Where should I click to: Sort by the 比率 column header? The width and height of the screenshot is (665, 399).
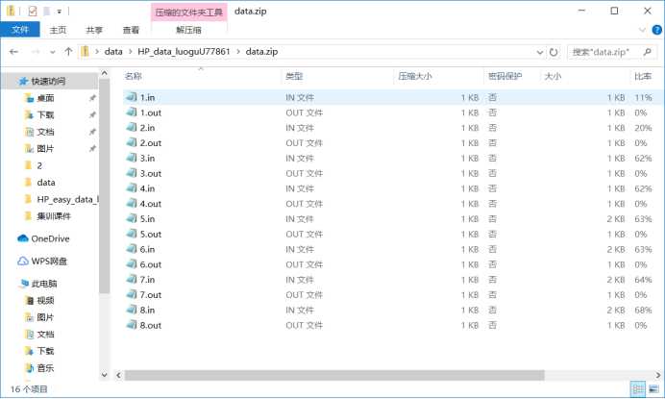(643, 76)
